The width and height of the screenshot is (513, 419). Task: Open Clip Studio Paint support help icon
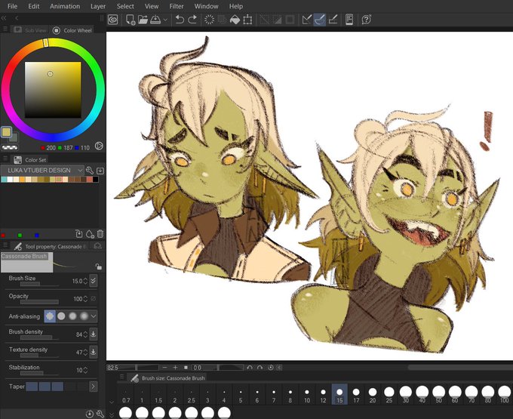pos(366,20)
